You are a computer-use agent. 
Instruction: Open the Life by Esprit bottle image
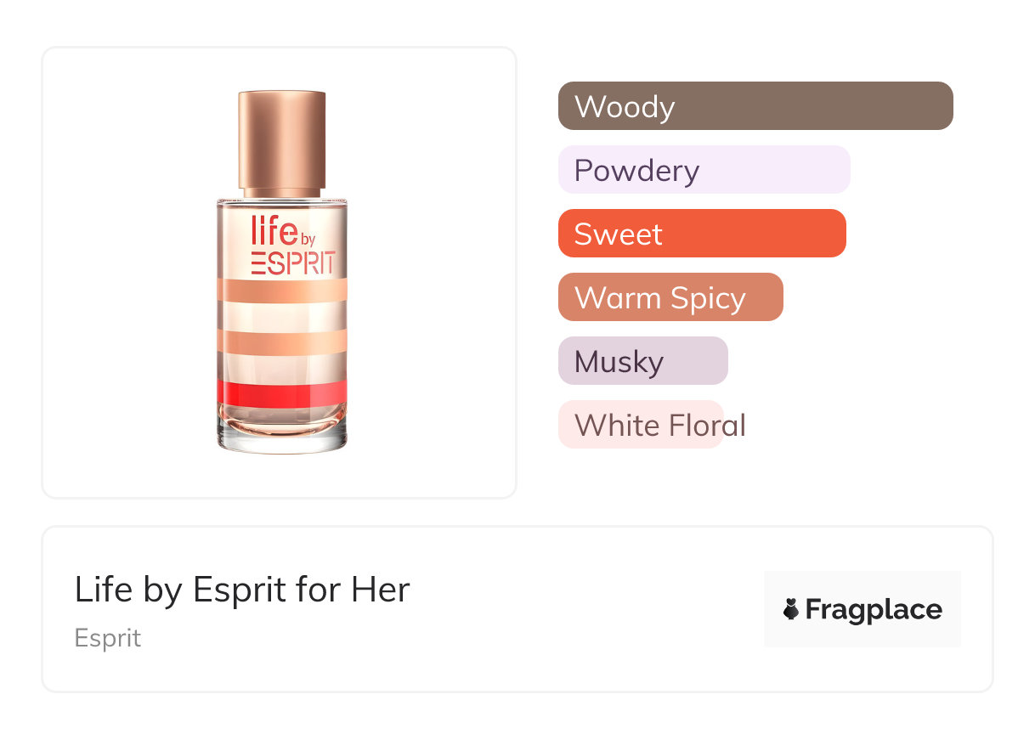click(281, 272)
